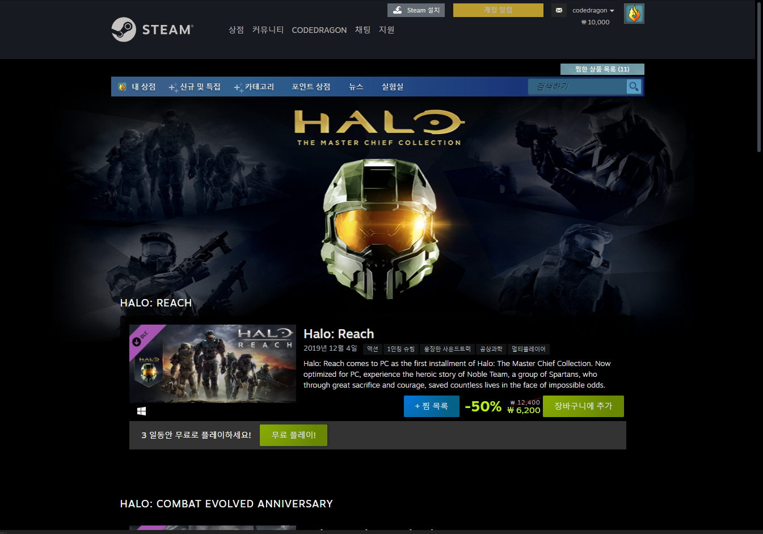
Task: Click the 공상과학 tag
Action: (x=491, y=349)
